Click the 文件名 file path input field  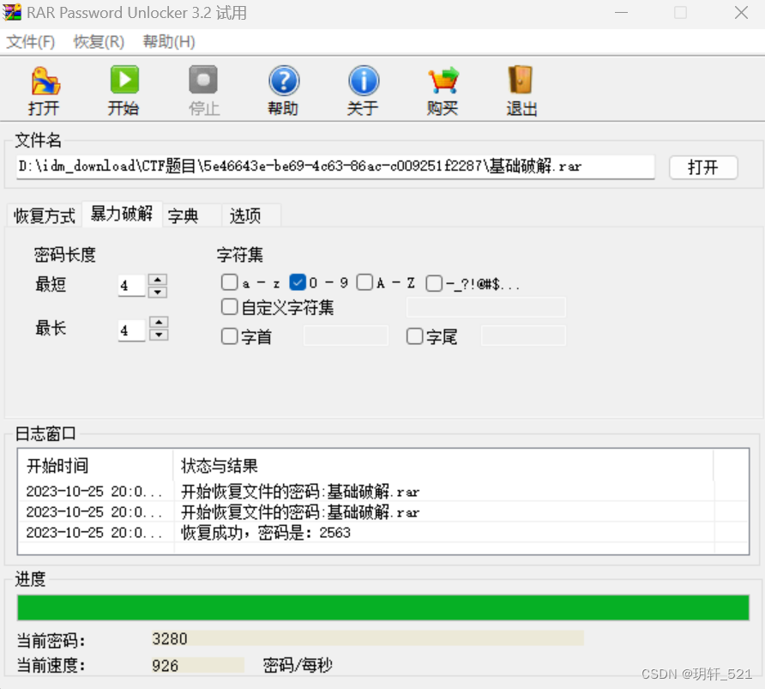(x=335, y=166)
